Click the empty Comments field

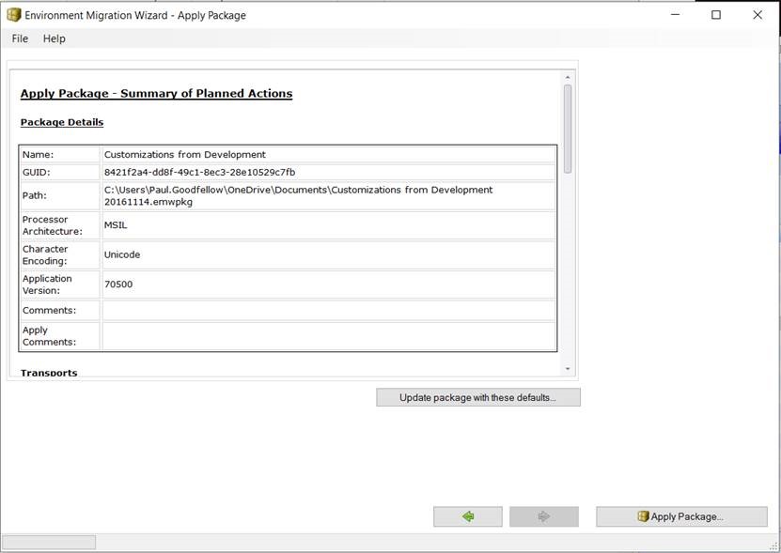coord(328,310)
